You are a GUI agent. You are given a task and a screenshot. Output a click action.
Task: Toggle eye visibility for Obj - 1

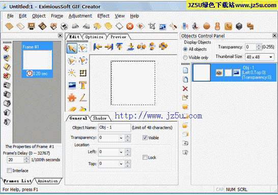pos(219,72)
